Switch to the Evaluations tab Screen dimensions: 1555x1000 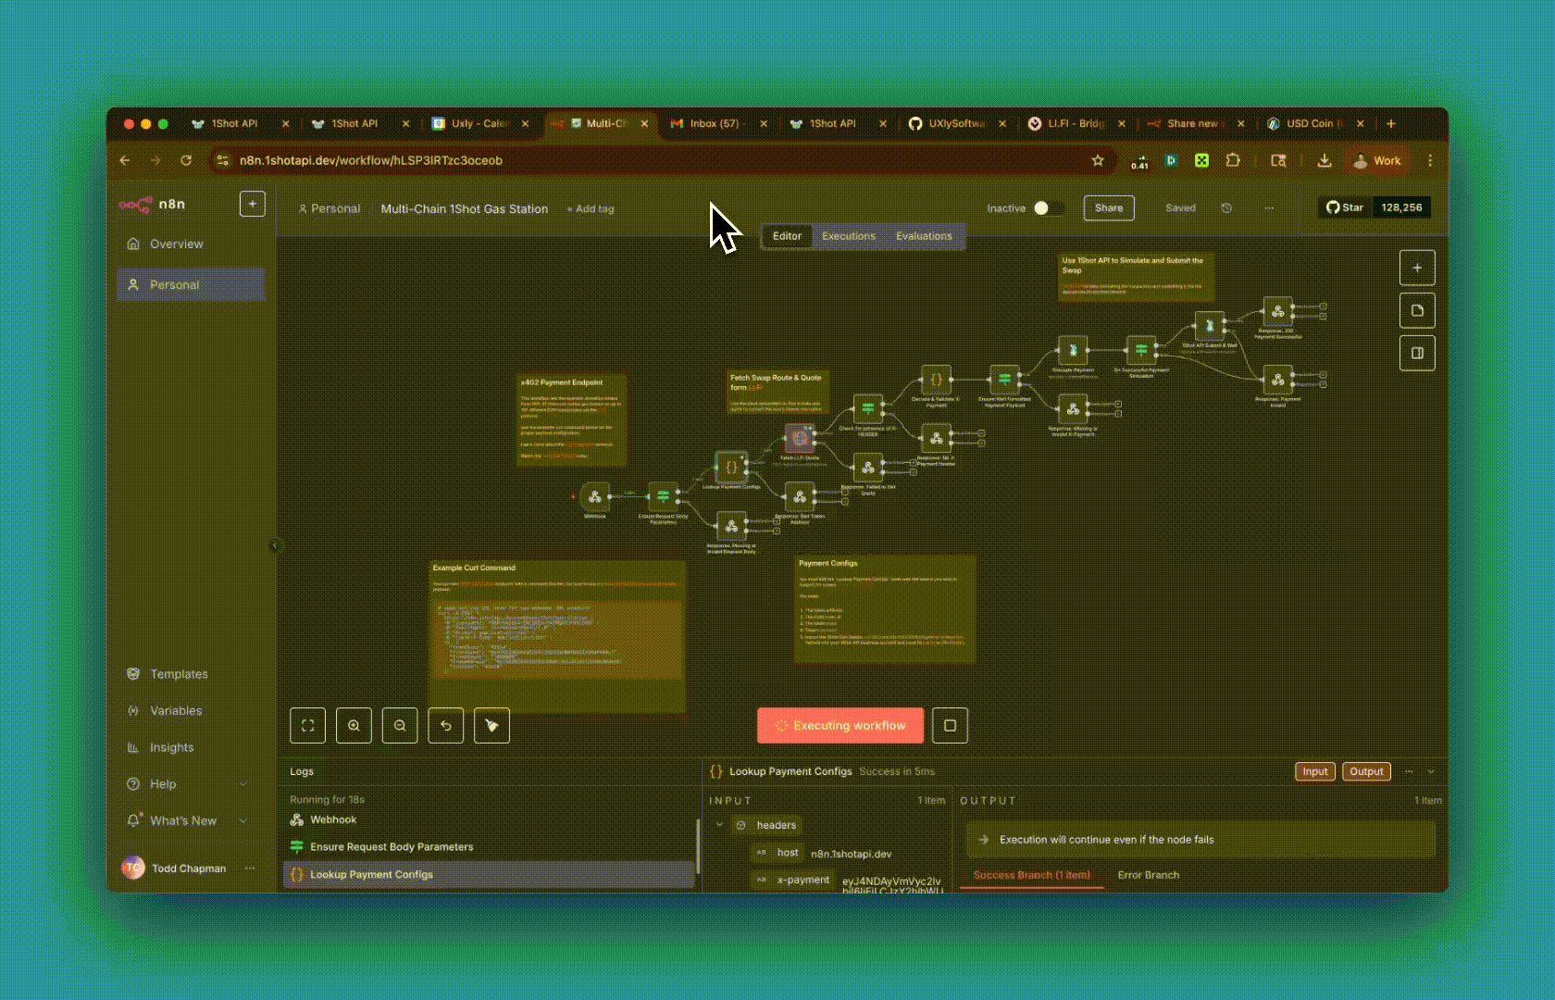coord(924,236)
